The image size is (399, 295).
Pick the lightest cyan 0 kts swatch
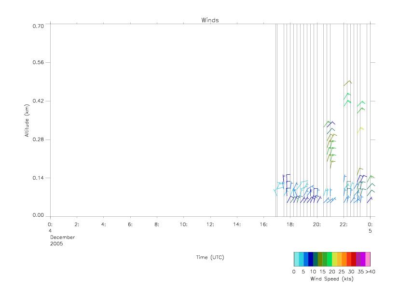pos(296,259)
